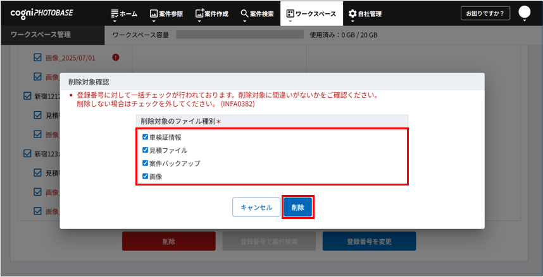Expand the arrow under ワークスペース tab

pyautogui.click(x=289, y=21)
